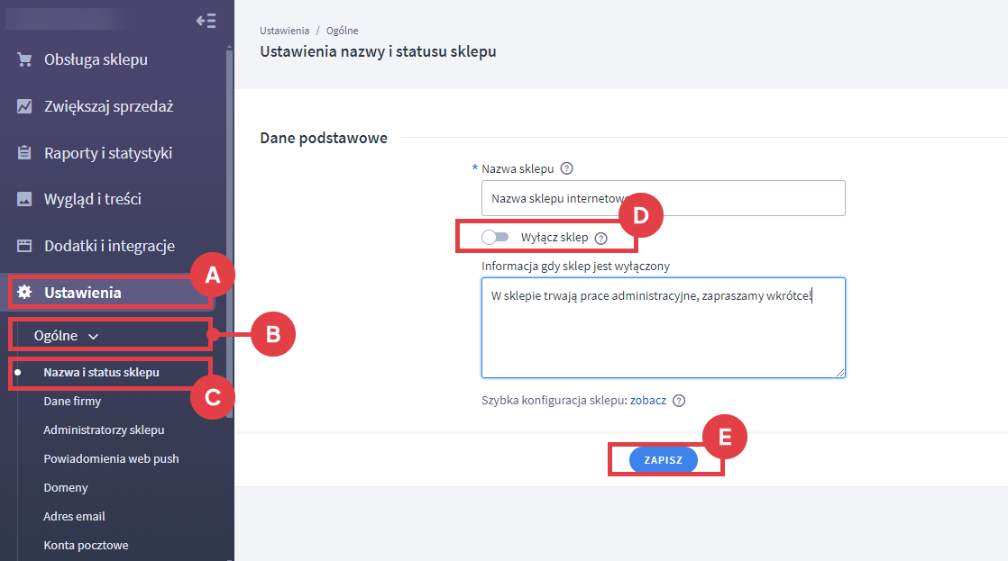1008x561 pixels.
Task: Click the help icon next to Nazwa sklepu
Action: coord(567,168)
